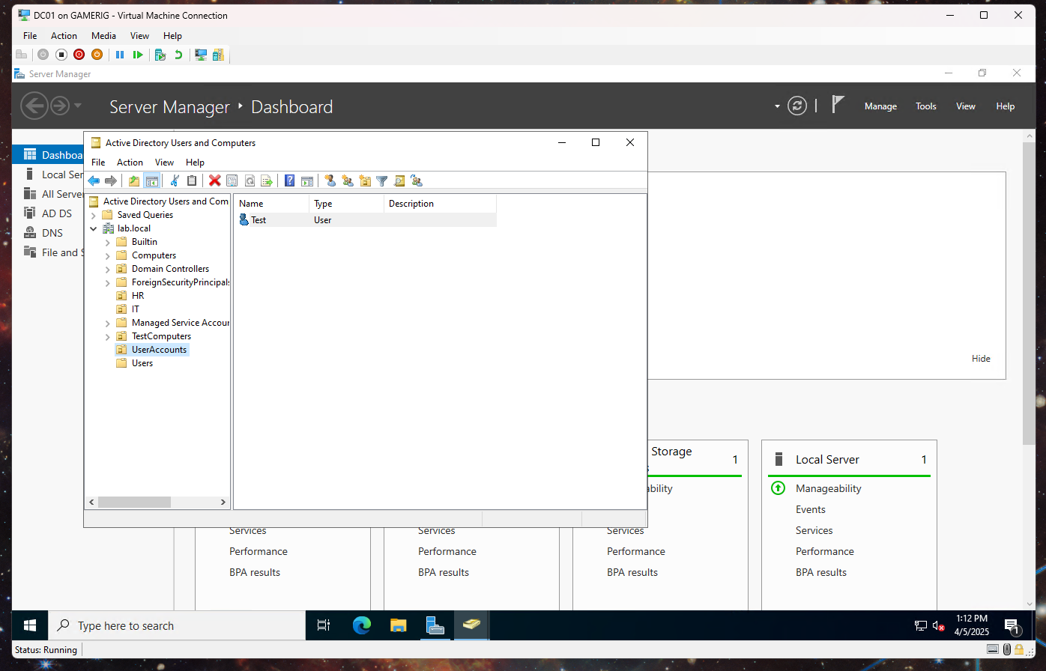1046x671 pixels.
Task: Pause the virtual machine
Action: click(120, 55)
